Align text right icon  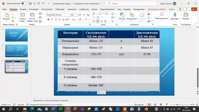pyautogui.click(x=101, y=21)
